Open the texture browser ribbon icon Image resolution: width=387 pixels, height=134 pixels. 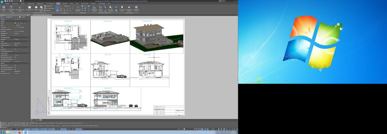(x=129, y=8)
